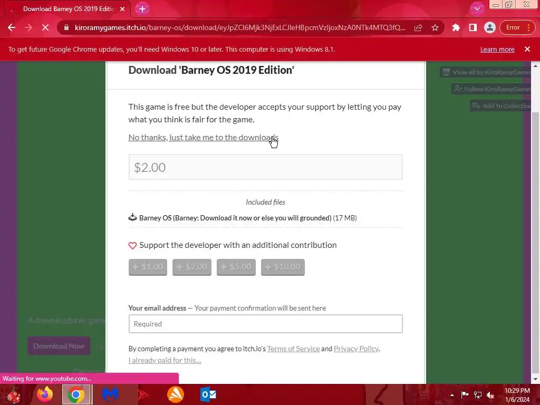Click the scrollbar down arrow
Image resolution: width=540 pixels, height=405 pixels.
pyautogui.click(x=536, y=379)
